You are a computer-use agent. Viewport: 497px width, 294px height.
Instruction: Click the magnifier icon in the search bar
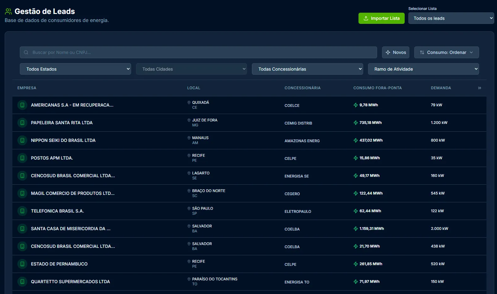coord(26,52)
